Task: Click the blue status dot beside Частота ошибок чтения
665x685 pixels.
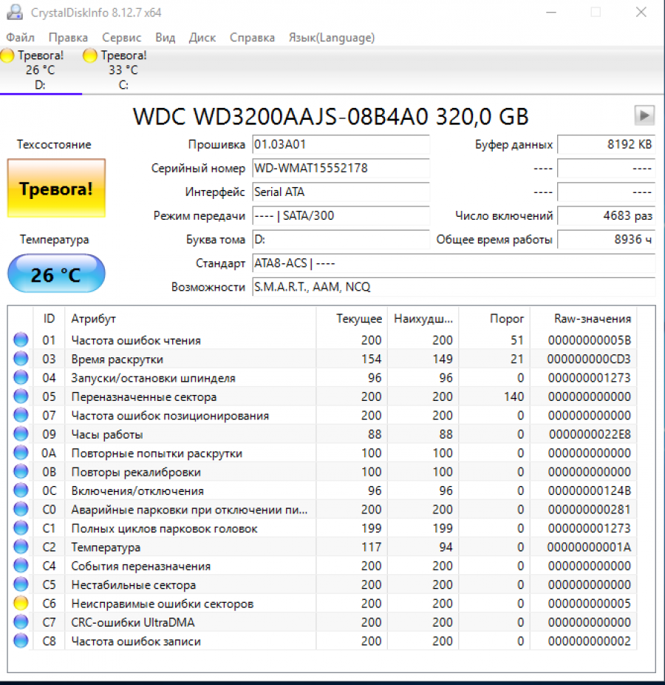Action: (21, 340)
